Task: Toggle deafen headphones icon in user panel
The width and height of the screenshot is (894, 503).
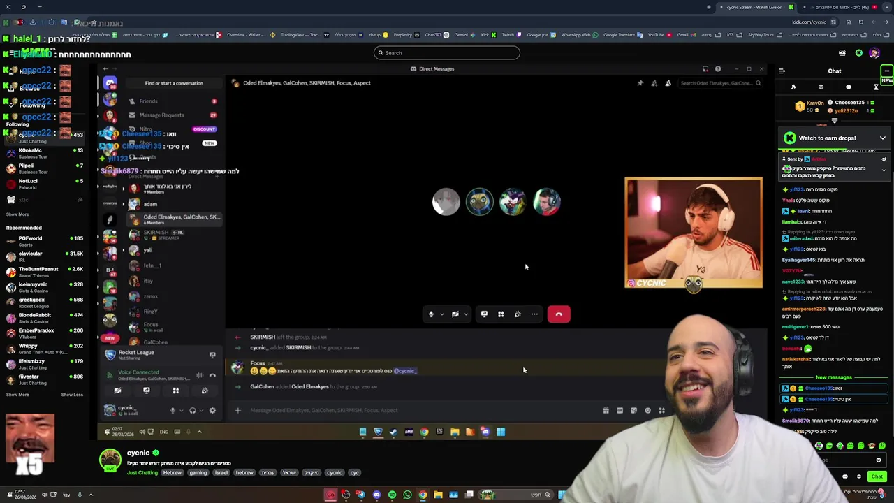Action: pos(193,411)
